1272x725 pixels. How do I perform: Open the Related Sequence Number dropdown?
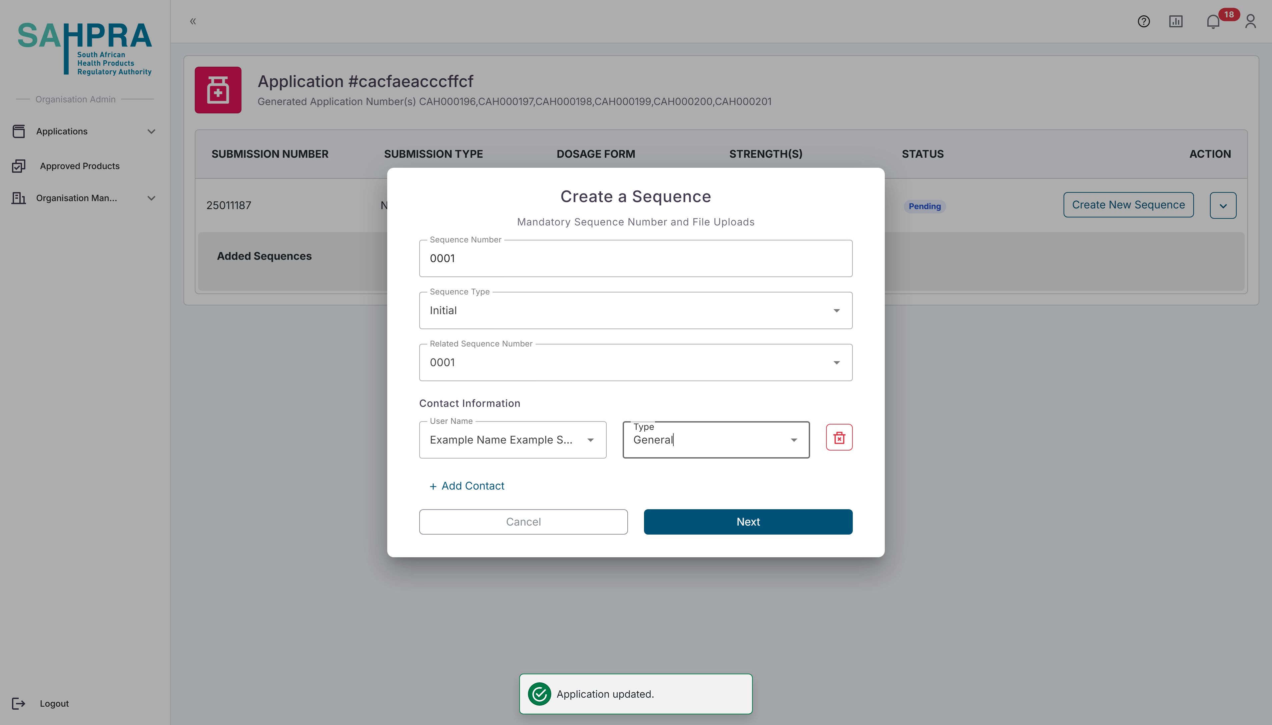[x=636, y=362]
